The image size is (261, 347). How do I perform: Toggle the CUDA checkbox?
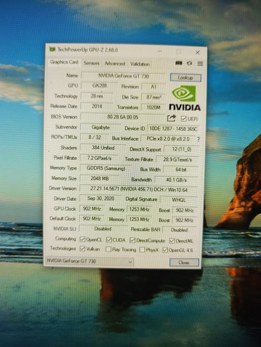pyautogui.click(x=109, y=239)
